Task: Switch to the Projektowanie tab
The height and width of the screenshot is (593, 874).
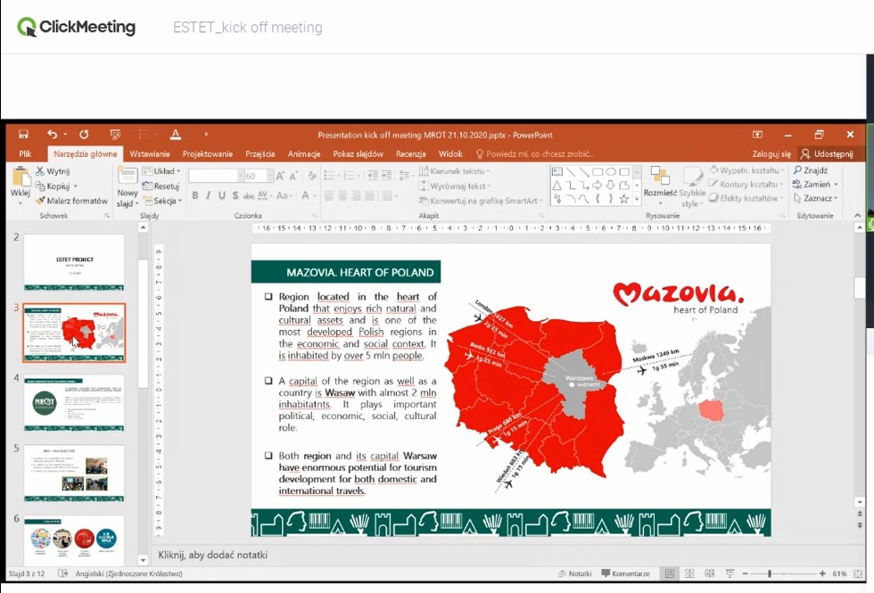Action: pyautogui.click(x=208, y=153)
